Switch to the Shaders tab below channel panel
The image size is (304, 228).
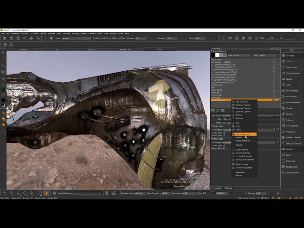(x=228, y=188)
